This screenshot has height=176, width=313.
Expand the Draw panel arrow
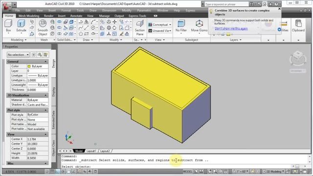point(92,40)
